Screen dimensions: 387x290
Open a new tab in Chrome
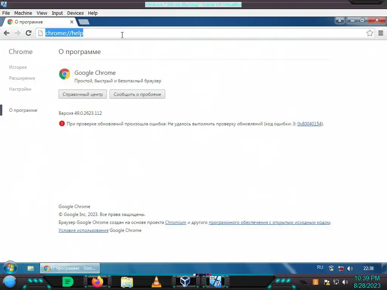click(x=84, y=22)
